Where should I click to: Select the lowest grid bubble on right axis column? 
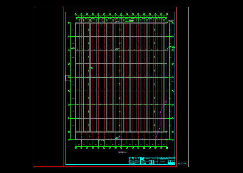tap(173, 139)
